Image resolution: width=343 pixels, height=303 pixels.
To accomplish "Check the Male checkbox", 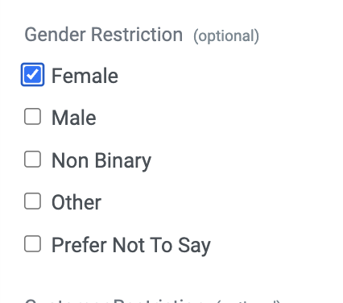I will [x=32, y=117].
